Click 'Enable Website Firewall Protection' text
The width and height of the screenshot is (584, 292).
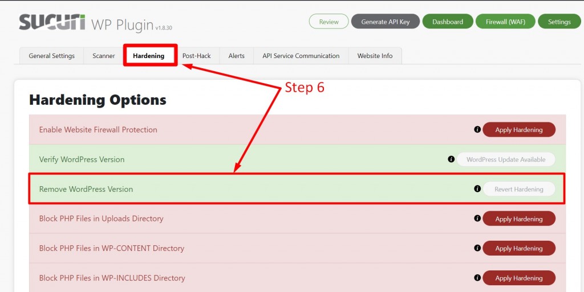tap(98, 130)
